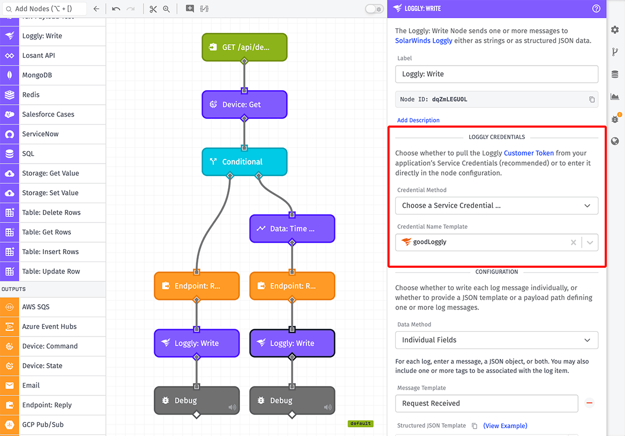Follow the SolarWinds Loggly link
Screen dimensions: 625x436
(423, 40)
